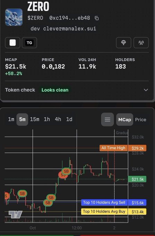Switch to 1h candle interval
This screenshot has height=236, width=155.
pos(47,119)
